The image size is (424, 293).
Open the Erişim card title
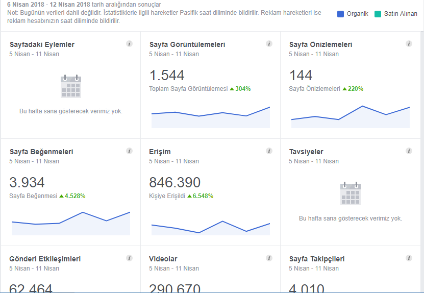pyautogui.click(x=160, y=152)
